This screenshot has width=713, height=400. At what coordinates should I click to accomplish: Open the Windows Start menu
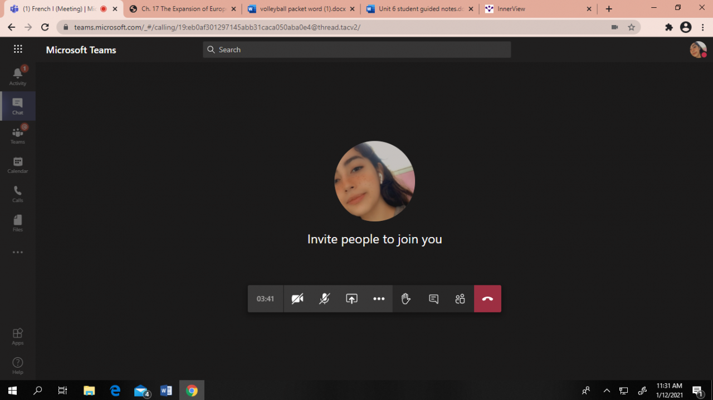12,391
